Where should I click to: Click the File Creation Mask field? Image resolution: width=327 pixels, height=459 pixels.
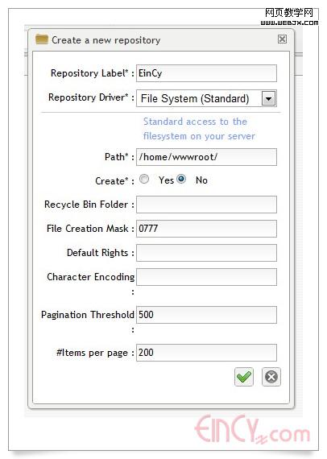tap(206, 229)
